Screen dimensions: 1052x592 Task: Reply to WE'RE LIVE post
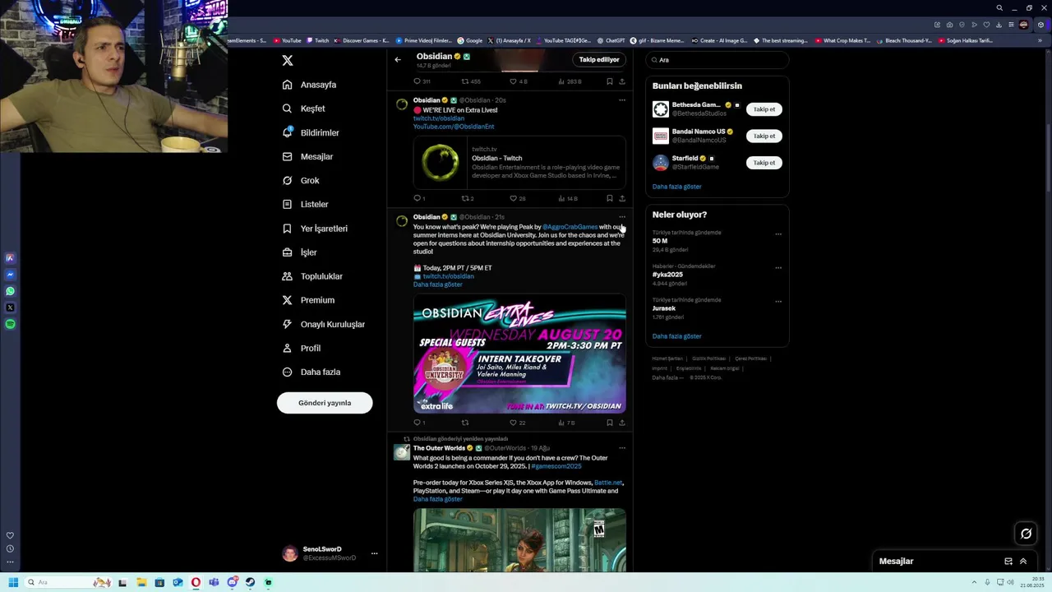point(419,198)
